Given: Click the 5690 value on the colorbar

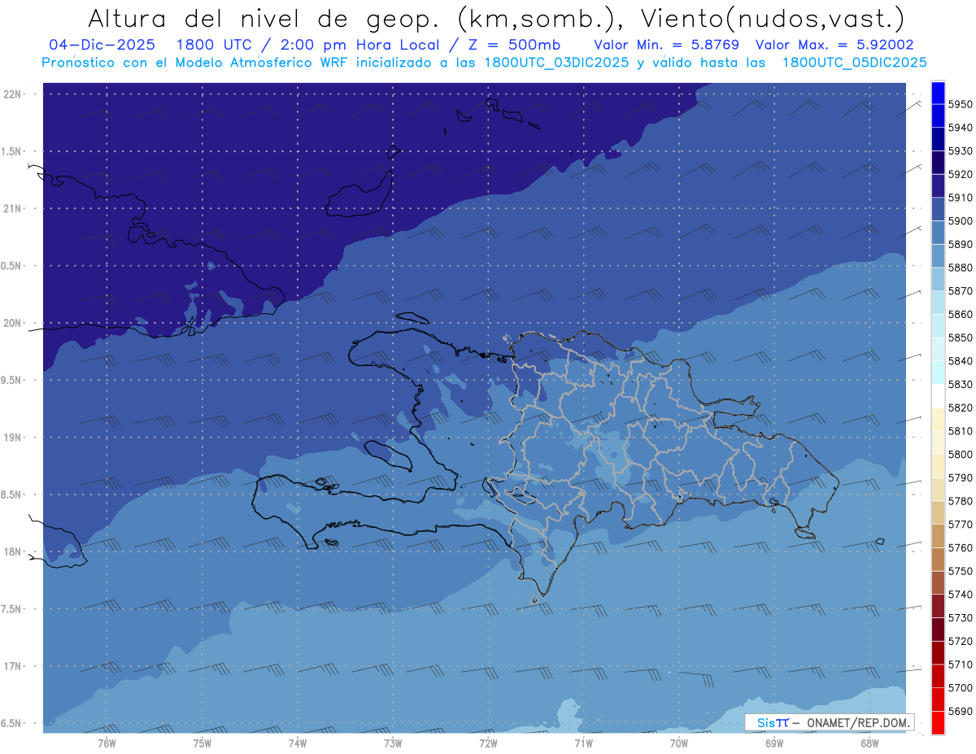Looking at the screenshot, I should point(960,711).
